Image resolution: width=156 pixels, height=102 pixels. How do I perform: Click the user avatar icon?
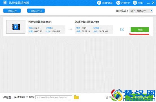click(99, 3)
